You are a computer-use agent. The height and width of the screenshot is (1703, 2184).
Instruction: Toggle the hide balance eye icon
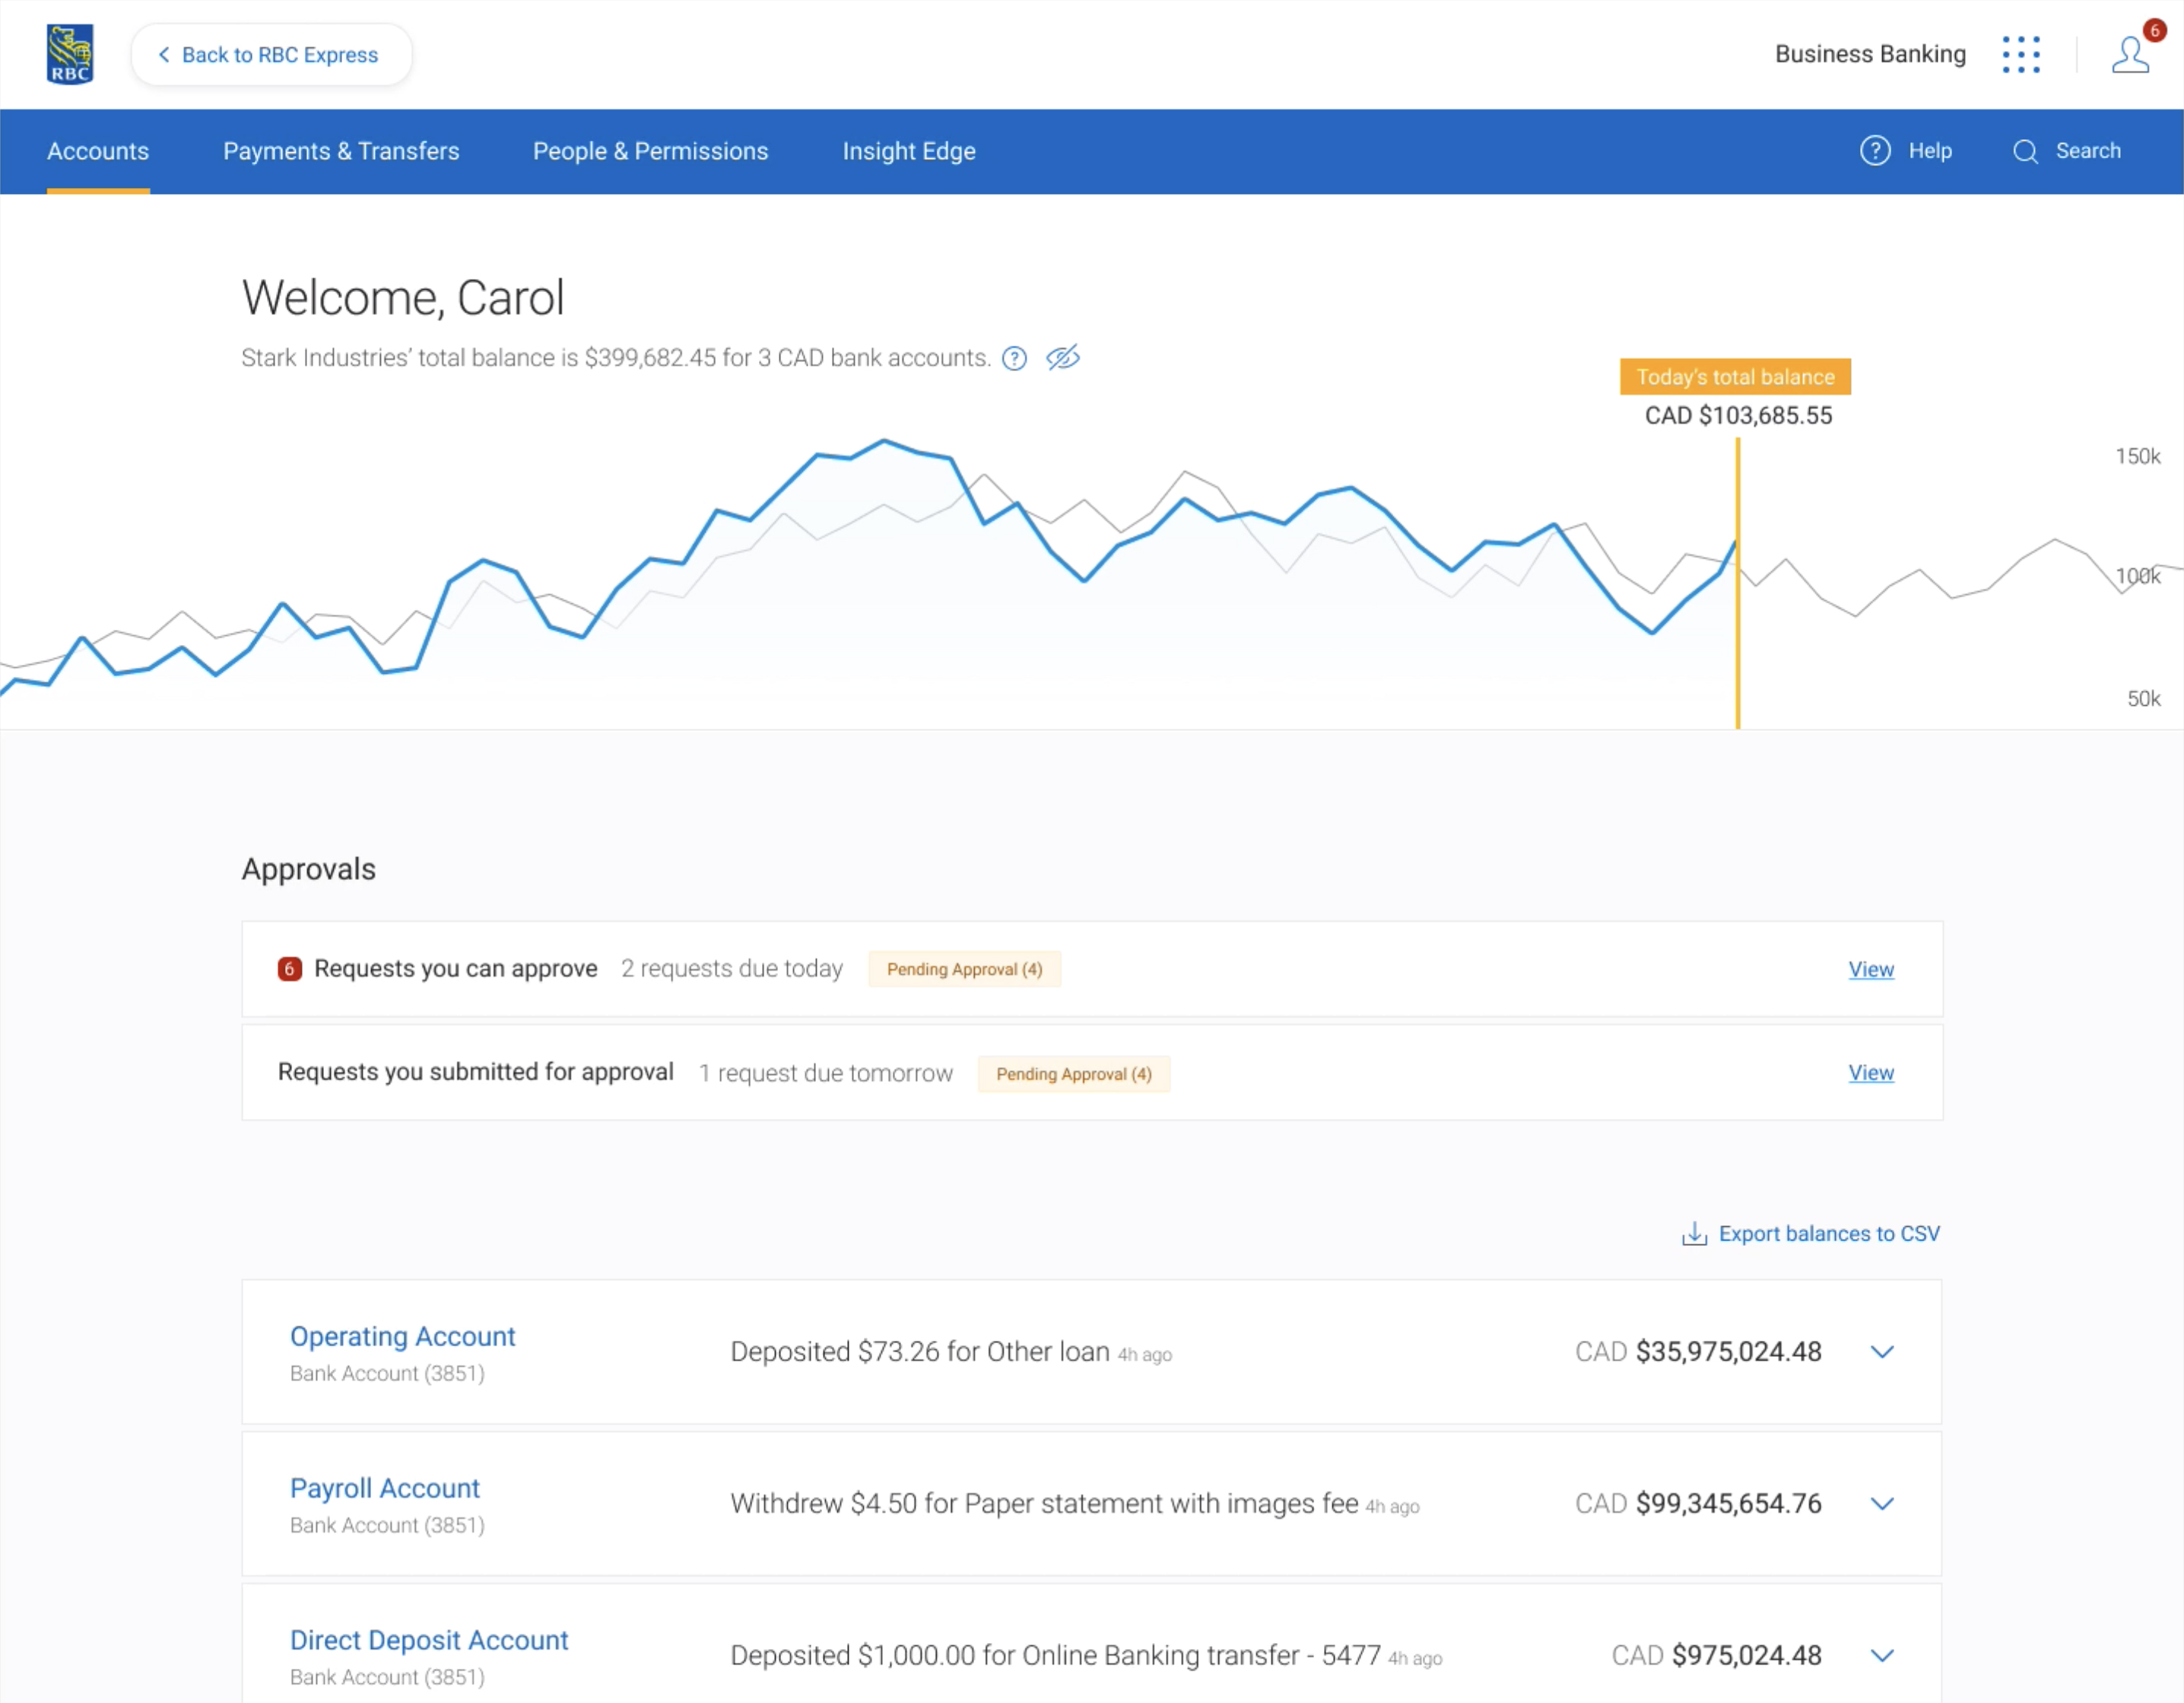[x=1063, y=357]
